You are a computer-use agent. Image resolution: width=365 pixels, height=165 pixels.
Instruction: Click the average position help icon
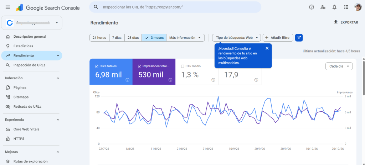click(x=256, y=80)
